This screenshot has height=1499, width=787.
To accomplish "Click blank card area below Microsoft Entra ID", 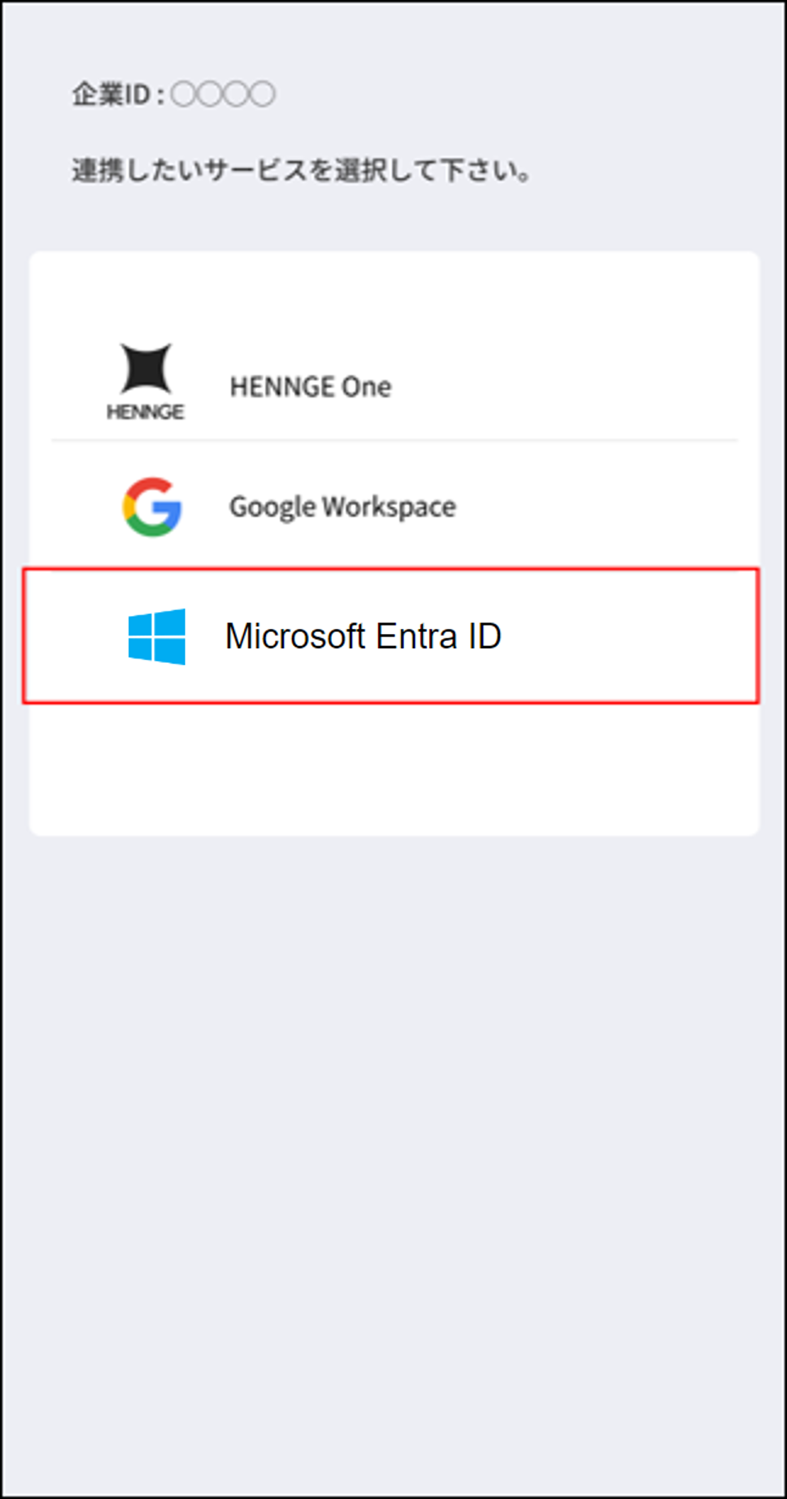I will pyautogui.click(x=394, y=769).
